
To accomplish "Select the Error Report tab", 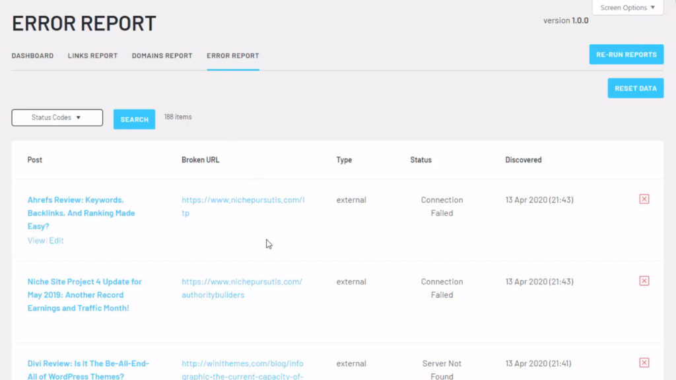I will point(233,55).
